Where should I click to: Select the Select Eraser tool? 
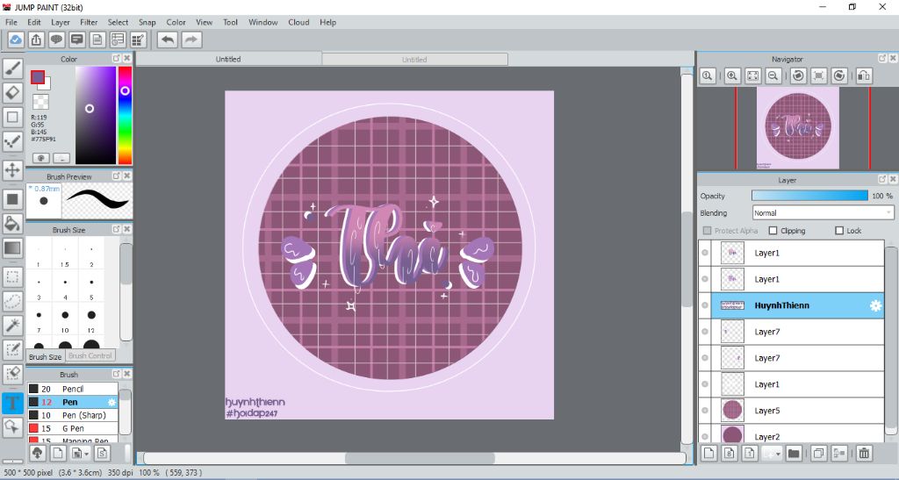pyautogui.click(x=12, y=374)
